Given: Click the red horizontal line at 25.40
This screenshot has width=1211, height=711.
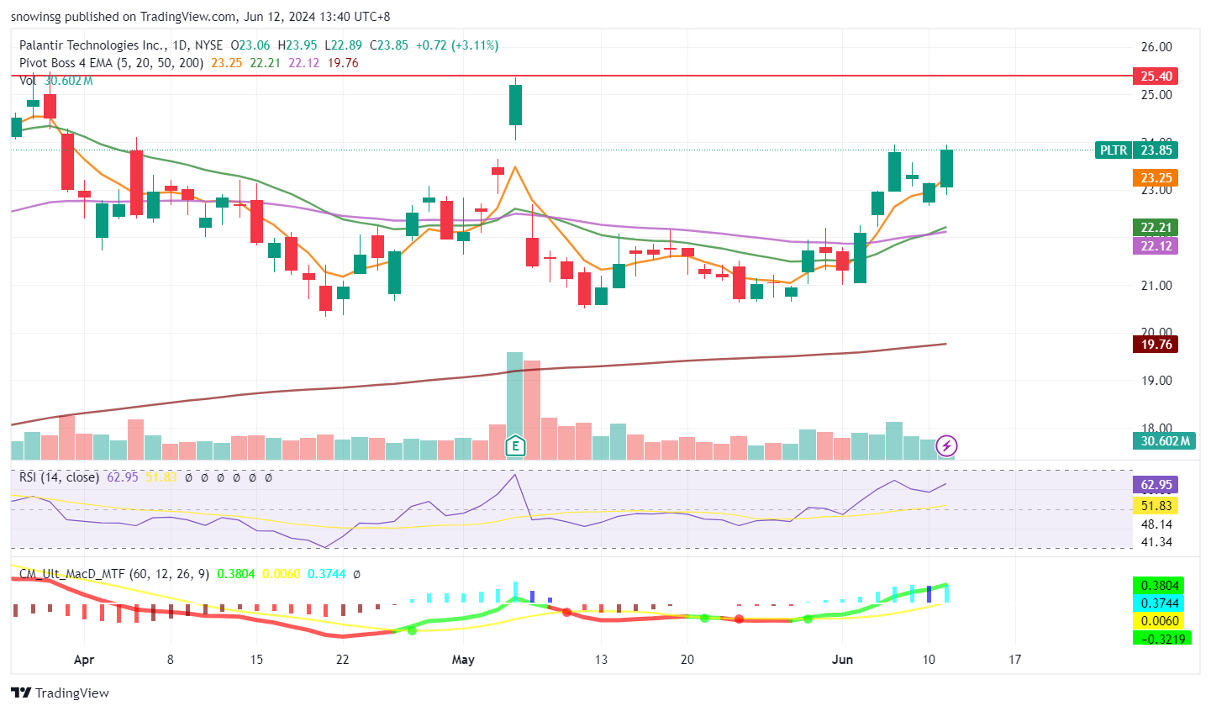Looking at the screenshot, I should [x=571, y=76].
